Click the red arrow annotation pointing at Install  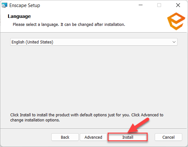pos(139,126)
